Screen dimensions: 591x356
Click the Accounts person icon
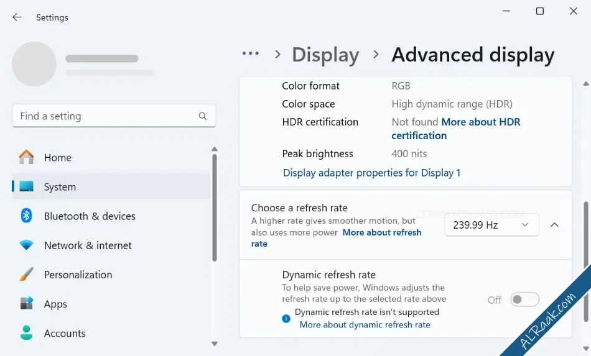[x=26, y=332]
